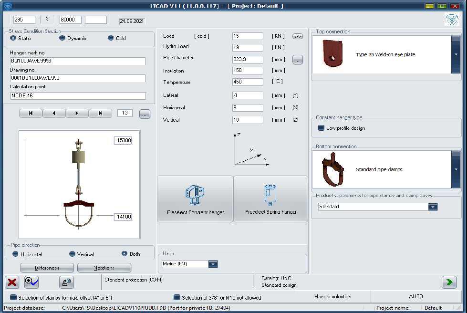Image resolution: width=467 pixels, height=313 pixels.
Task: Click the Weld-on eye plate thumbnail
Action: point(332,53)
